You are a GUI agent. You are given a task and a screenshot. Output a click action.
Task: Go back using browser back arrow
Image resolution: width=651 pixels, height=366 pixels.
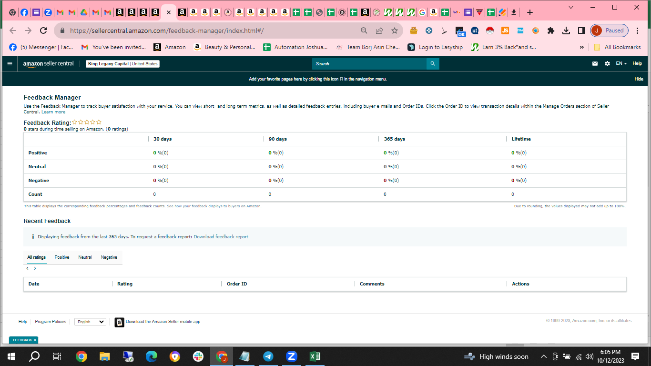click(13, 30)
